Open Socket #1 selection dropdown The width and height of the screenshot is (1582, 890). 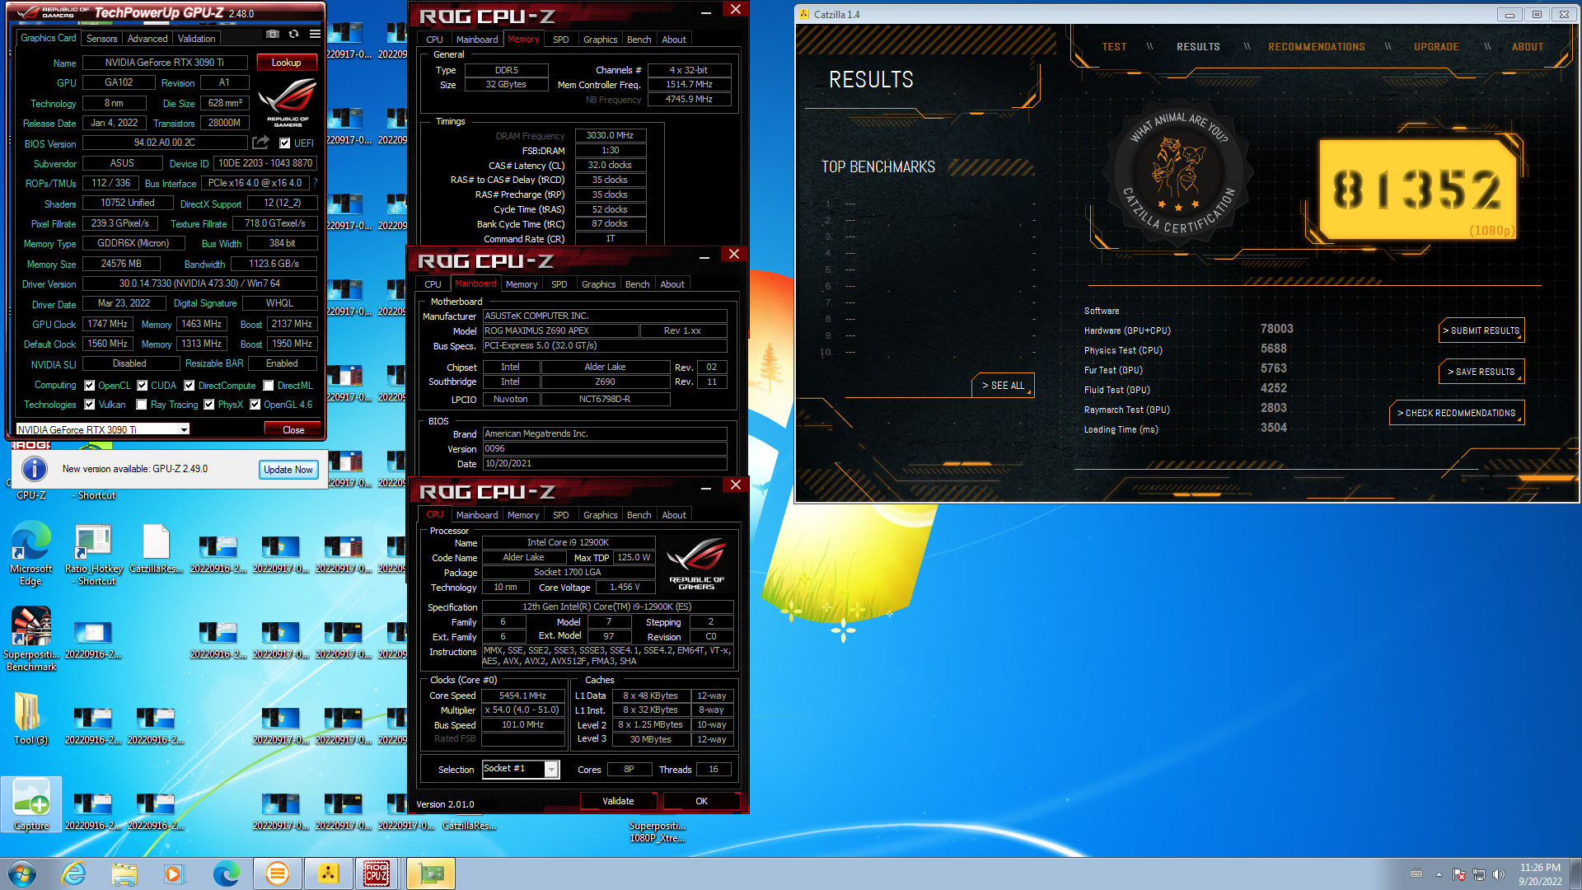[x=521, y=769]
